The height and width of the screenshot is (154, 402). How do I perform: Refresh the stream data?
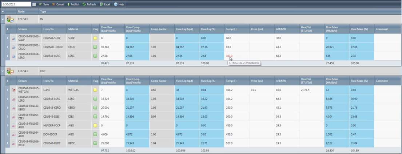point(89,4)
